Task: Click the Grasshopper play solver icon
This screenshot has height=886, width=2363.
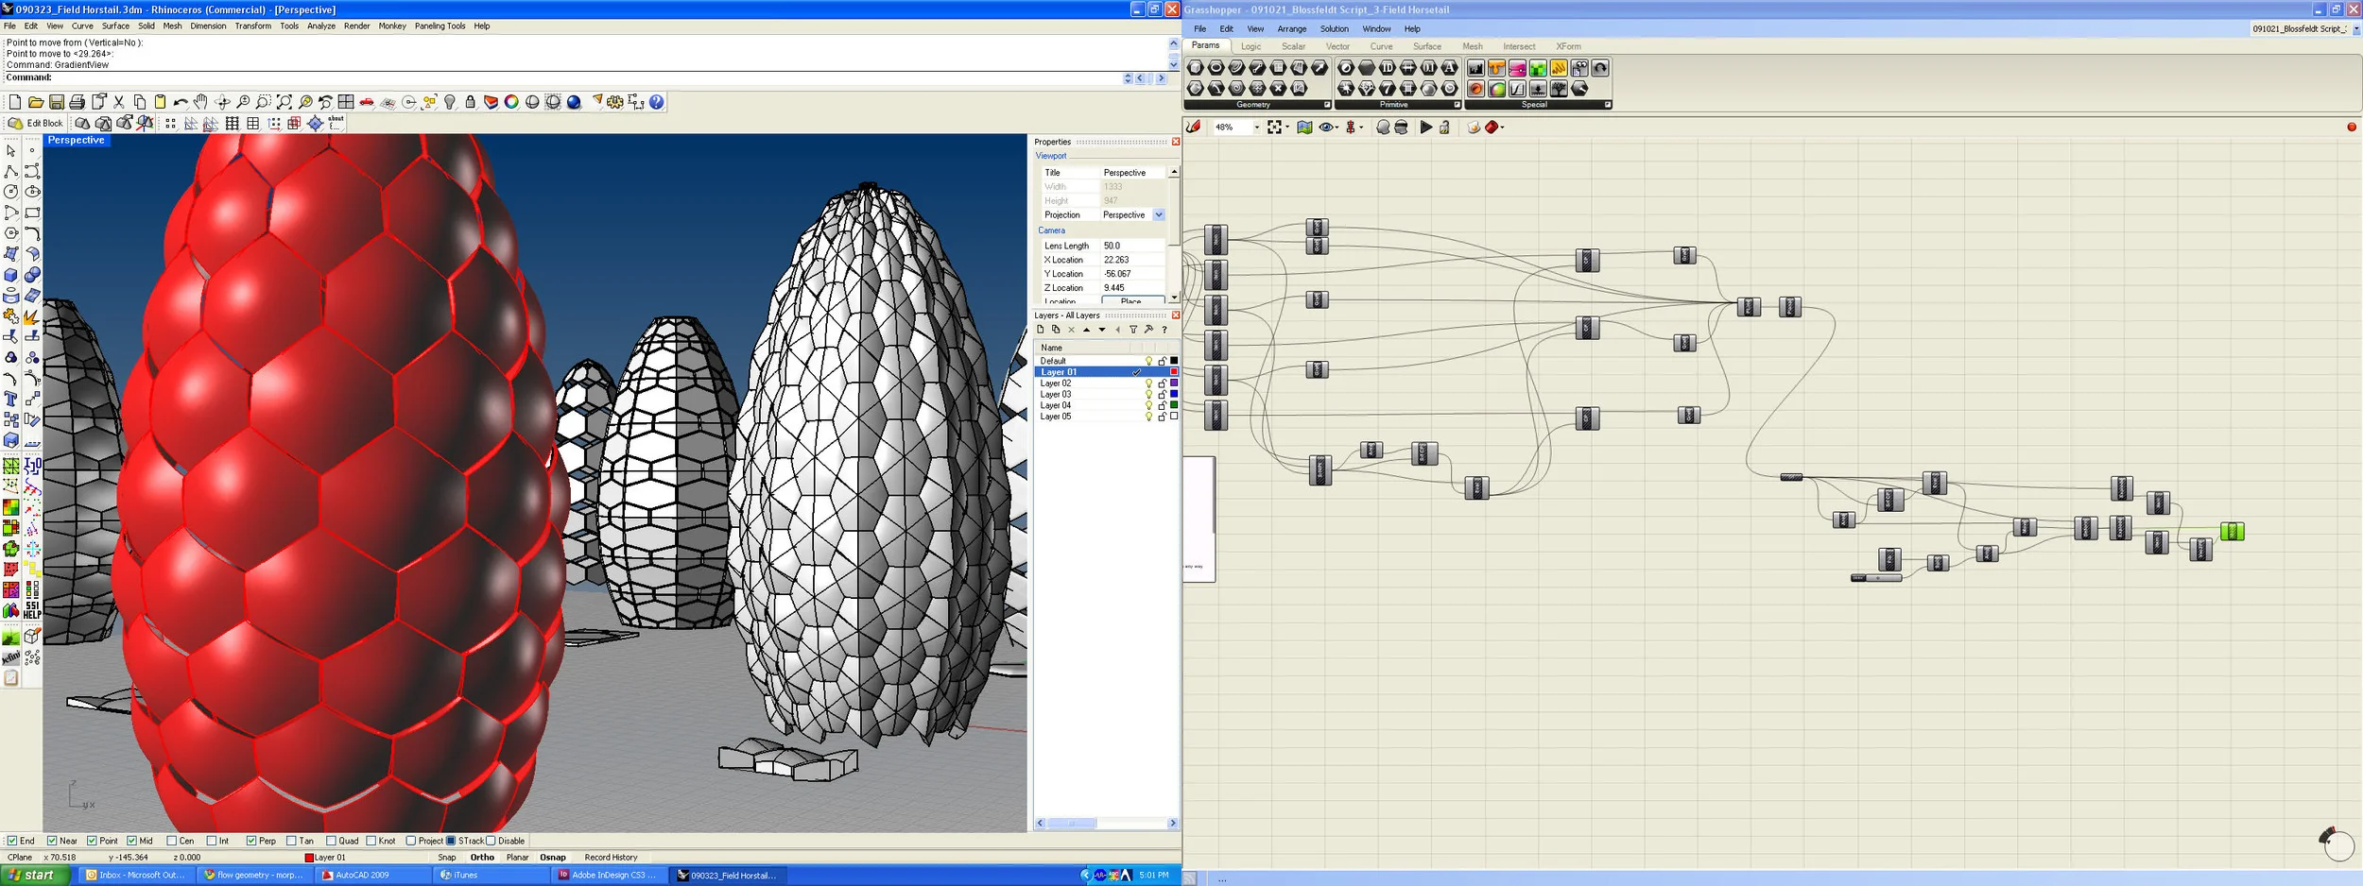Action: 1425,127
